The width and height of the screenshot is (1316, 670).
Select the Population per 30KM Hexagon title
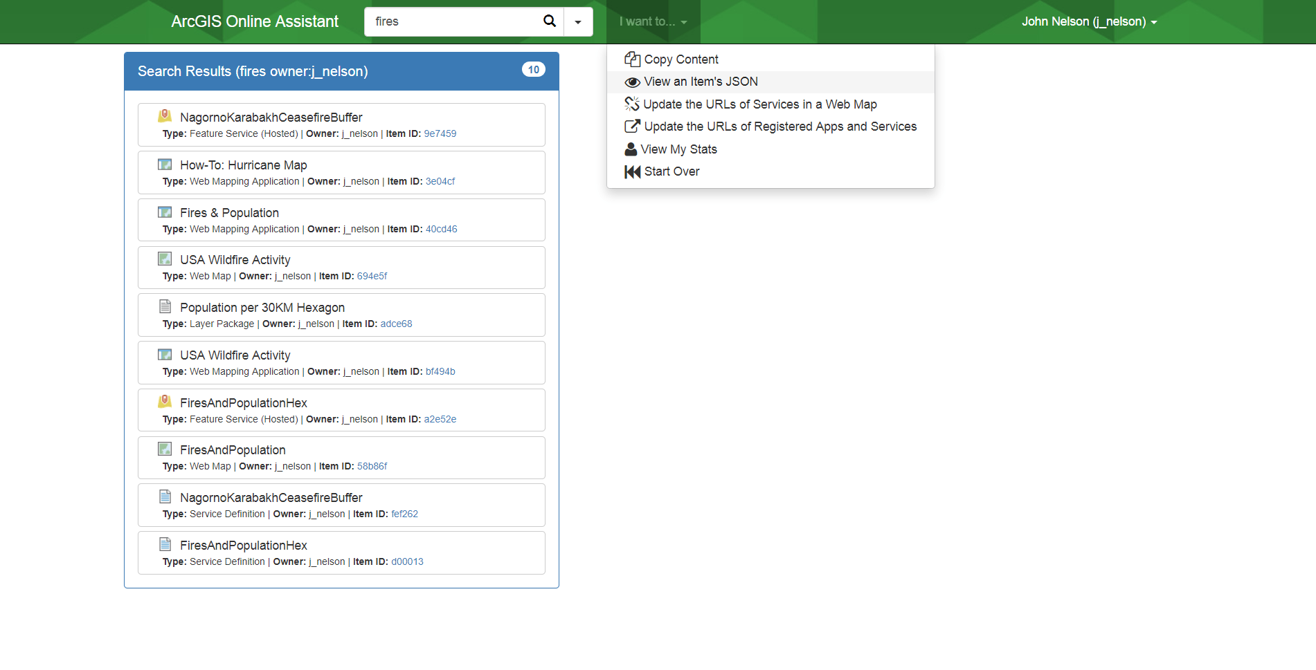click(x=262, y=308)
